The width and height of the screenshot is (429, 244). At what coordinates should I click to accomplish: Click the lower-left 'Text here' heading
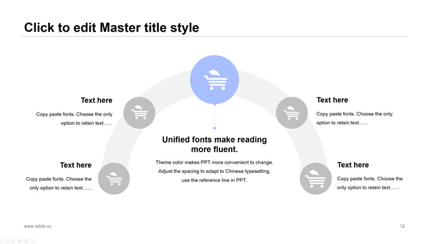click(76, 165)
